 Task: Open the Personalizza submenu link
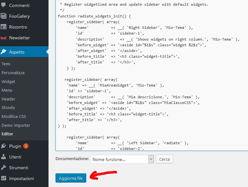click(x=13, y=73)
